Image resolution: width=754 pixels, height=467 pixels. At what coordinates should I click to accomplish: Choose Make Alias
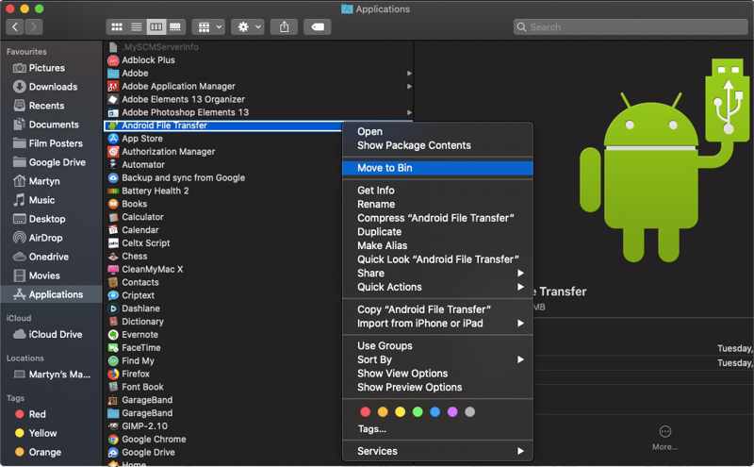coord(437,245)
